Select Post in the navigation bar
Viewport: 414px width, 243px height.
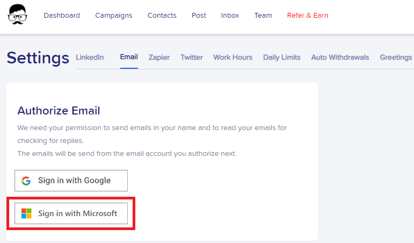[x=198, y=15]
